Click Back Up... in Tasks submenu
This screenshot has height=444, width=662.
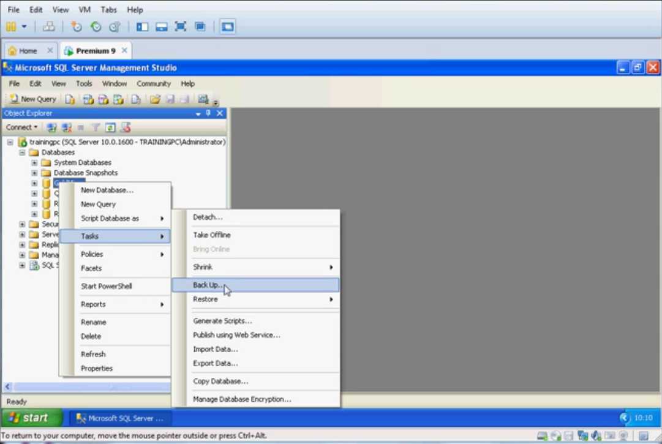tap(255, 285)
